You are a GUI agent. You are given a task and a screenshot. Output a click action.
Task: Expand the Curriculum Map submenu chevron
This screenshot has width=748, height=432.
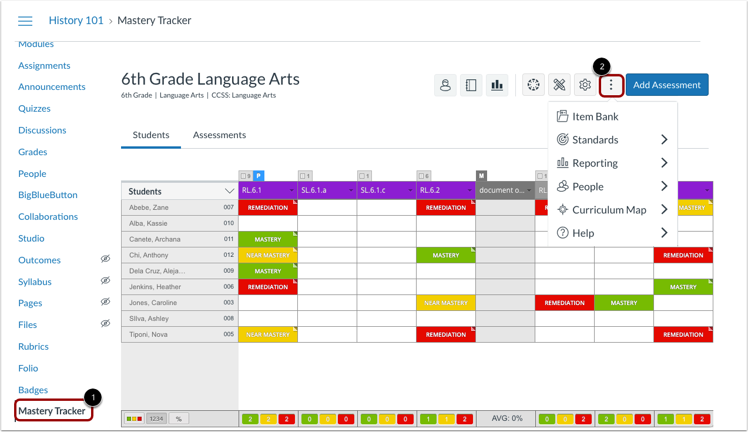pos(664,210)
